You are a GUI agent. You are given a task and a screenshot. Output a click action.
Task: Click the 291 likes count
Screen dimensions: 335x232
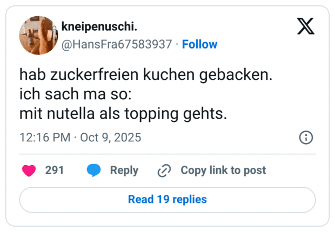(x=55, y=170)
